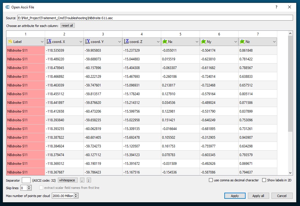The height and width of the screenshot is (206, 300).
Task: Increment the Skip lines value
Action: pyautogui.click(x=29, y=187)
